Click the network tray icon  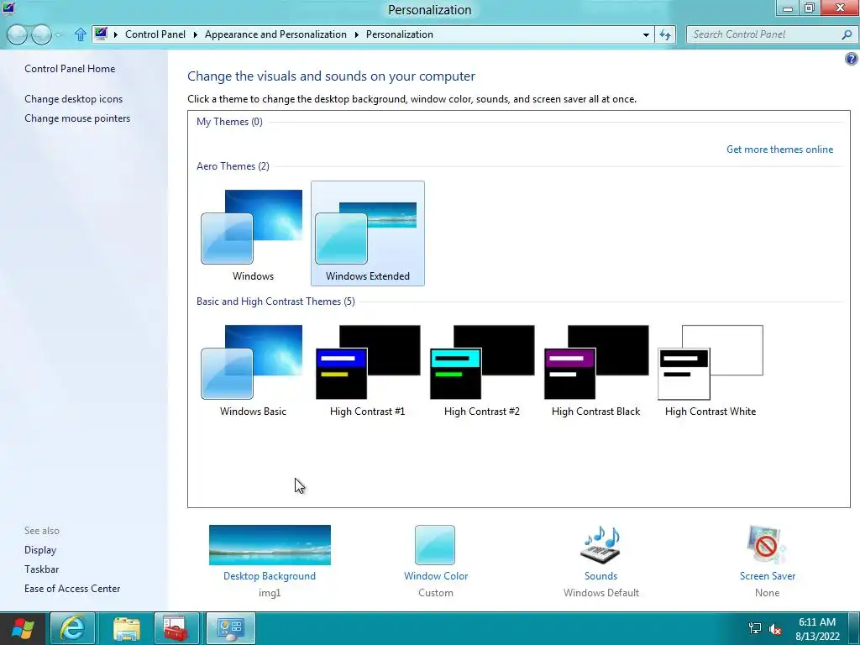[x=755, y=628]
